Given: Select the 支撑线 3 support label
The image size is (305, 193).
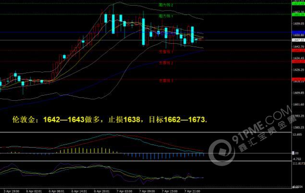Looking at the screenshot, I should (166, 81).
